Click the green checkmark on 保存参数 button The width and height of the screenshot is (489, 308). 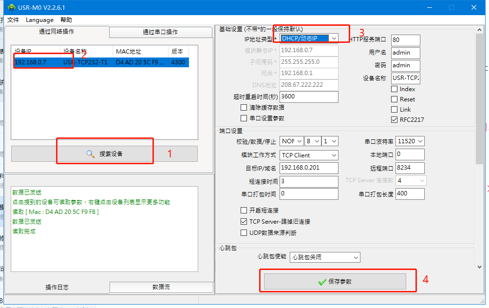(322, 282)
